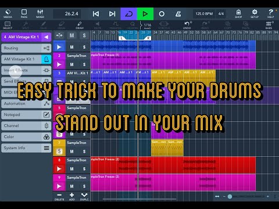Mute track 1
The width and height of the screenshot is (279, 209).
coord(71,47)
